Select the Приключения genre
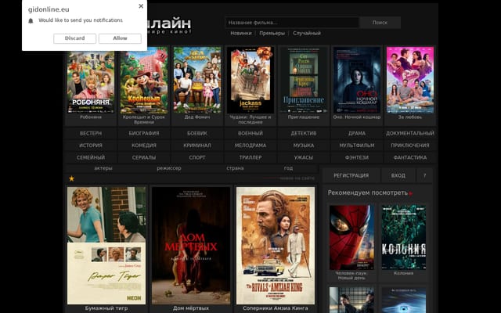Screen dimensions: 501x313 [x=410, y=146]
